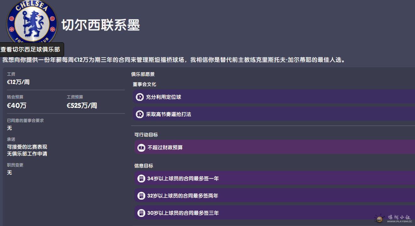Click the 无俱乐部工作申请 promise entry
The image size is (415, 226).
click(x=27, y=154)
